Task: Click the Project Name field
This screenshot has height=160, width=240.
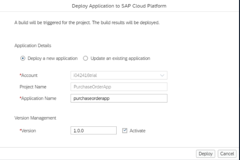Action: [x=119, y=87]
